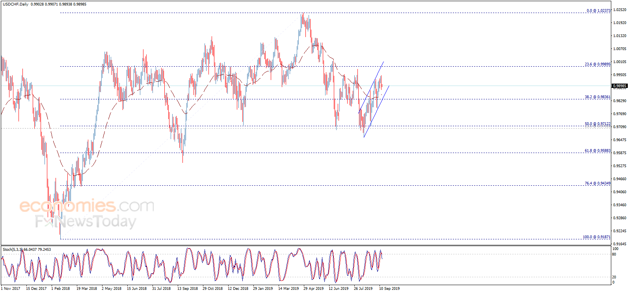Image resolution: width=629 pixels, height=293 pixels.
Task: Click the 1.00705 price axis value
Action: click(x=620, y=49)
